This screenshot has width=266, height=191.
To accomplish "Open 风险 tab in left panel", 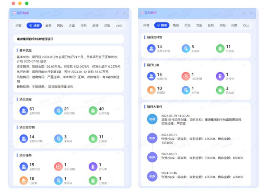I will coord(60,26).
